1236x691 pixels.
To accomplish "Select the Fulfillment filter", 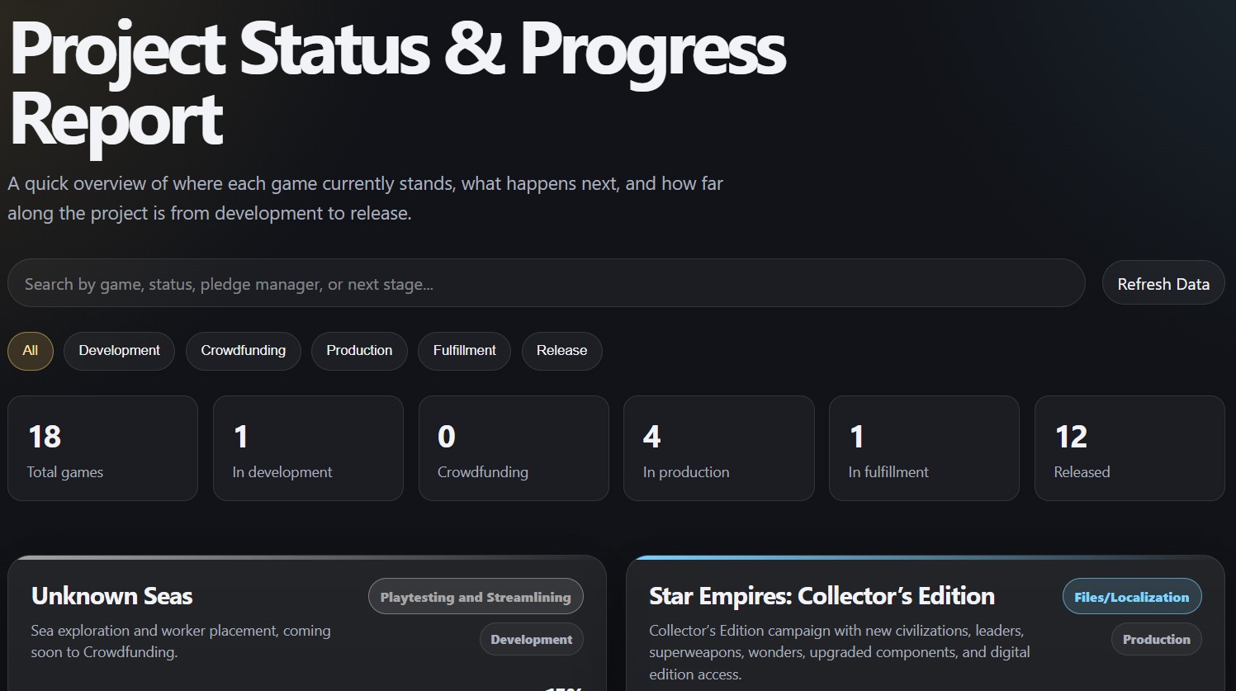I will point(464,351).
